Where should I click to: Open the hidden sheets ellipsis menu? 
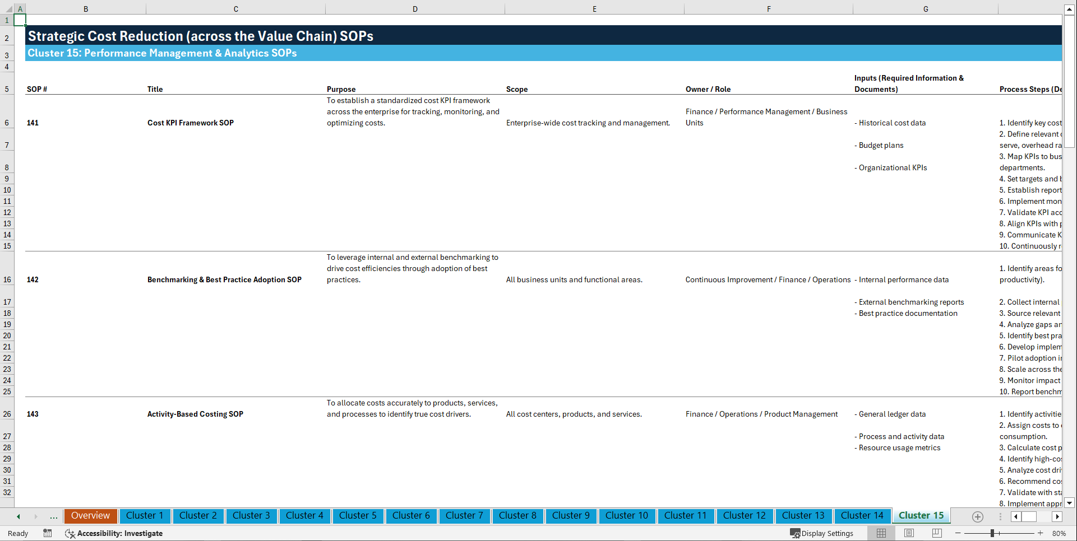tap(54, 516)
